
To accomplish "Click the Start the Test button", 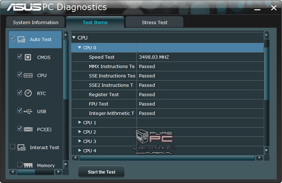I will [x=101, y=172].
